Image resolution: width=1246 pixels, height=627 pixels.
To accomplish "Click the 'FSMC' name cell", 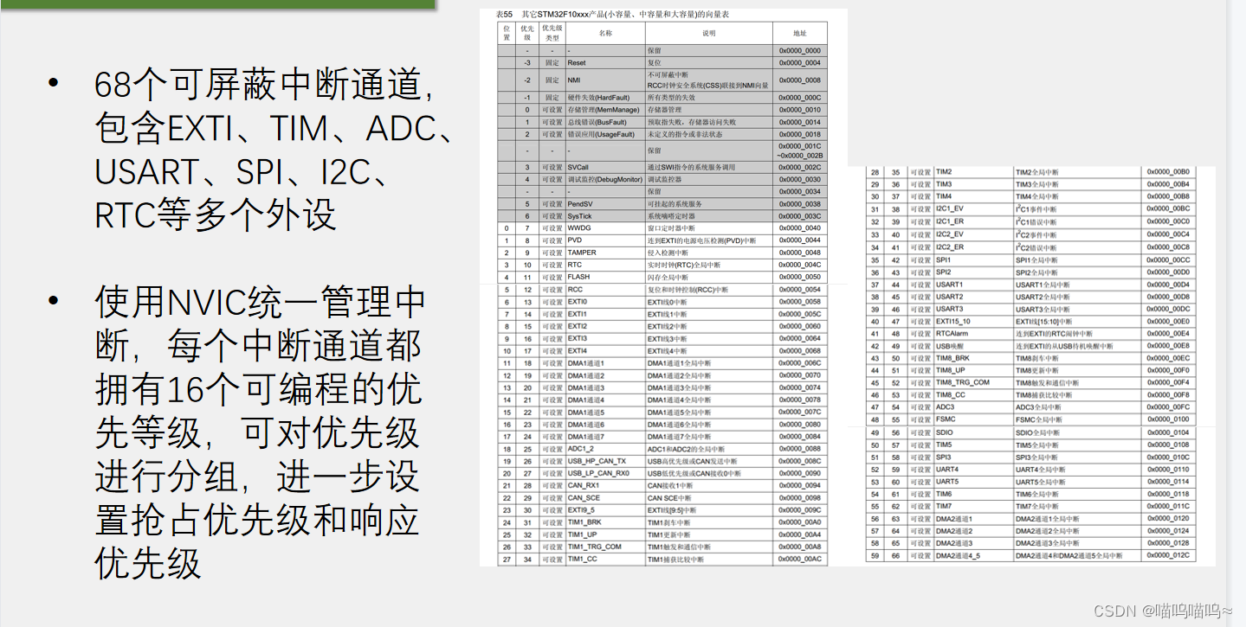I will (974, 419).
